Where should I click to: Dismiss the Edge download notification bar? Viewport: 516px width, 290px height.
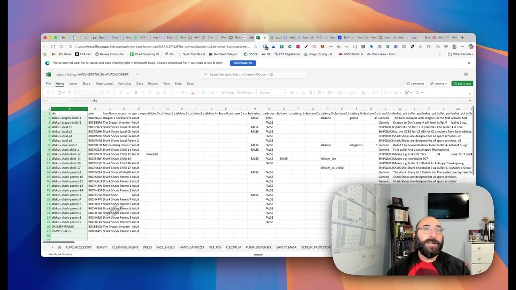tap(469, 63)
